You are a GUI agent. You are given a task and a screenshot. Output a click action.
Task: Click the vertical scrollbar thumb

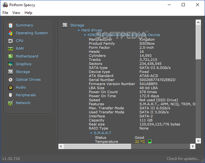coord(198,42)
